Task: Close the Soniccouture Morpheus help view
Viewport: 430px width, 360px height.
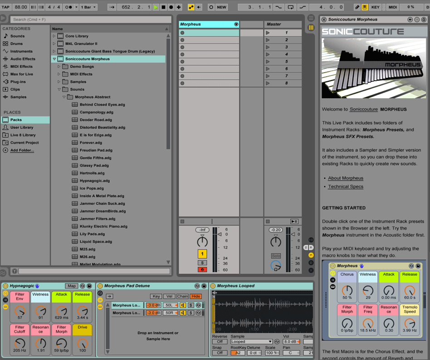Action: [x=324, y=19]
